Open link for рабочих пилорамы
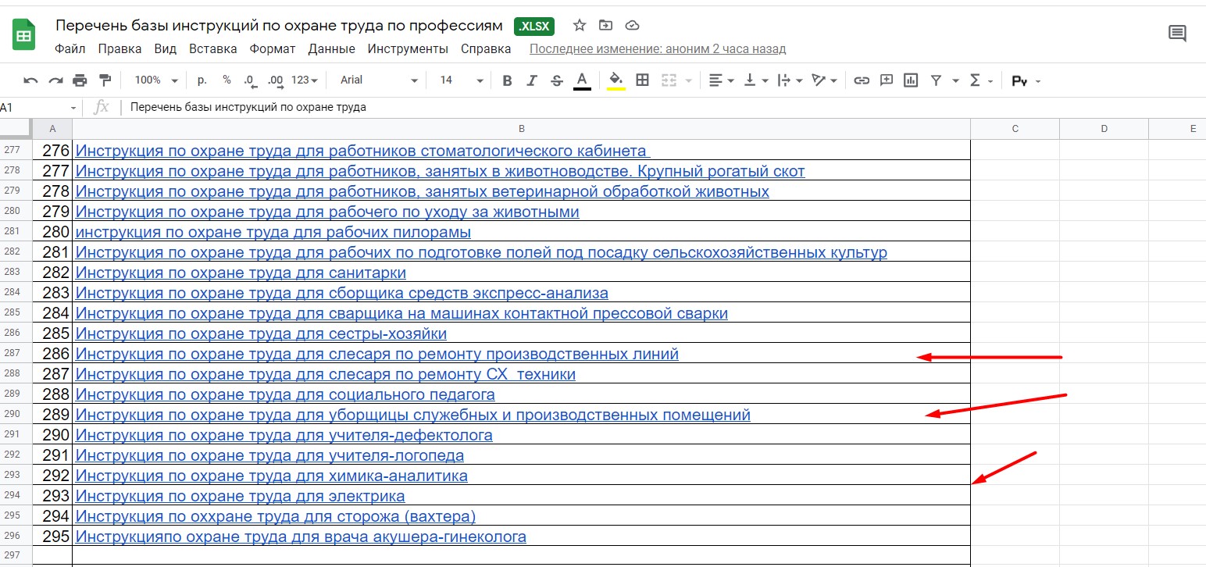This screenshot has width=1206, height=567. (273, 232)
